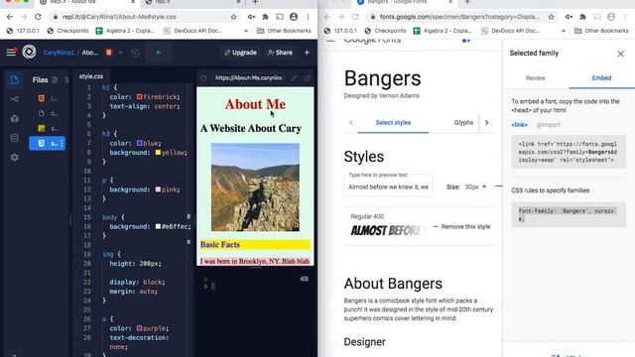Open Other Bookmarks folder in left Chrome
The image size is (635, 357).
tap(284, 31)
